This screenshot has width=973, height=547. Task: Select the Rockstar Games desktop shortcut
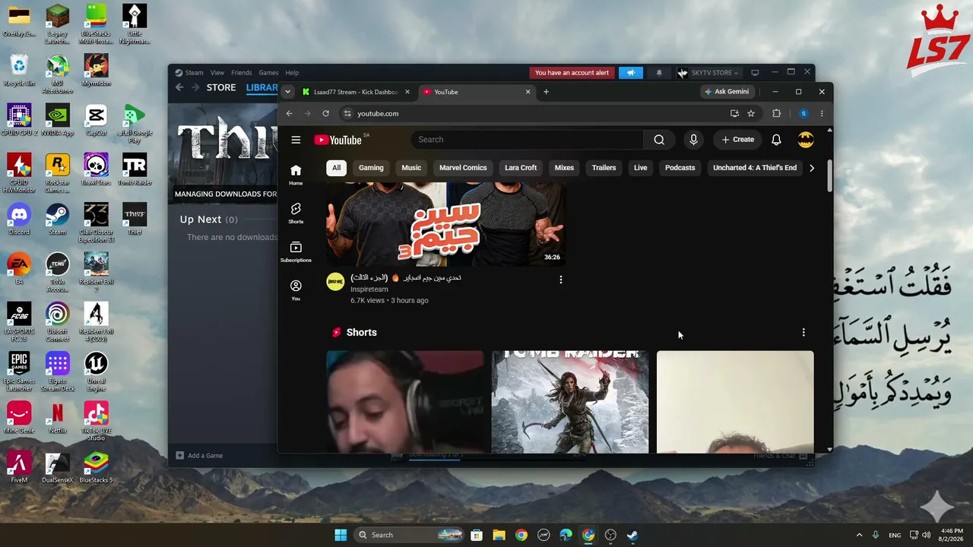pyautogui.click(x=58, y=172)
